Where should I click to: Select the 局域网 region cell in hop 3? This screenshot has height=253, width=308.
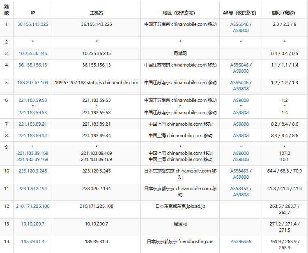click(x=180, y=53)
